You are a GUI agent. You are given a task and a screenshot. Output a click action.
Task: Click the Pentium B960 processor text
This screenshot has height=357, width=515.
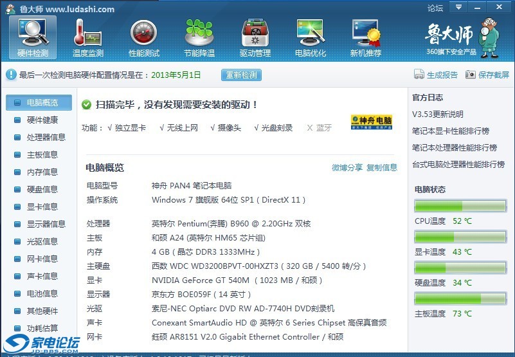pos(231,224)
